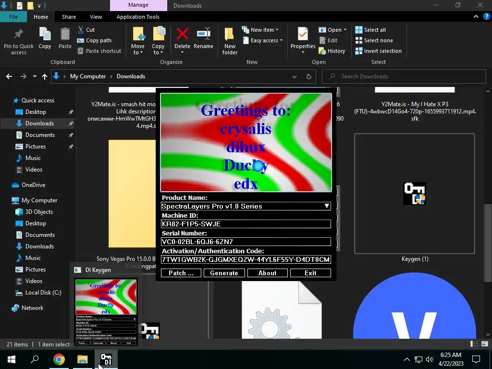Refresh the Downloads folder
This screenshot has width=492, height=369.
pyautogui.click(x=309, y=76)
